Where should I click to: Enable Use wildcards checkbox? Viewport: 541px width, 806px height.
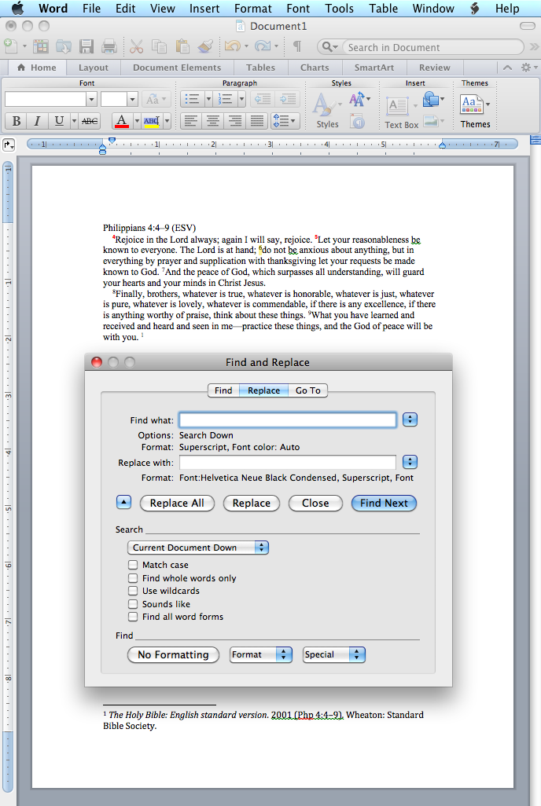tap(133, 591)
